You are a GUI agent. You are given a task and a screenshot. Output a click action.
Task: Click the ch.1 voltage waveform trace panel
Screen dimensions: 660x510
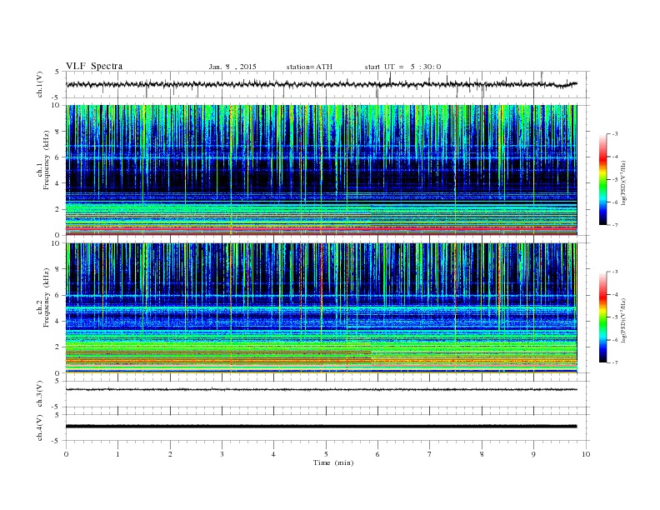pos(327,84)
